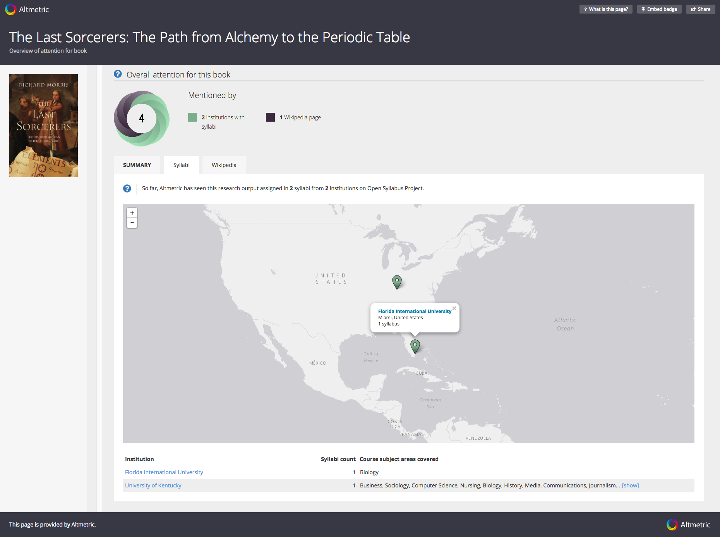Screen dimensions: 720x537
Task: Click the Altmetric donut score badge
Action: click(142, 118)
